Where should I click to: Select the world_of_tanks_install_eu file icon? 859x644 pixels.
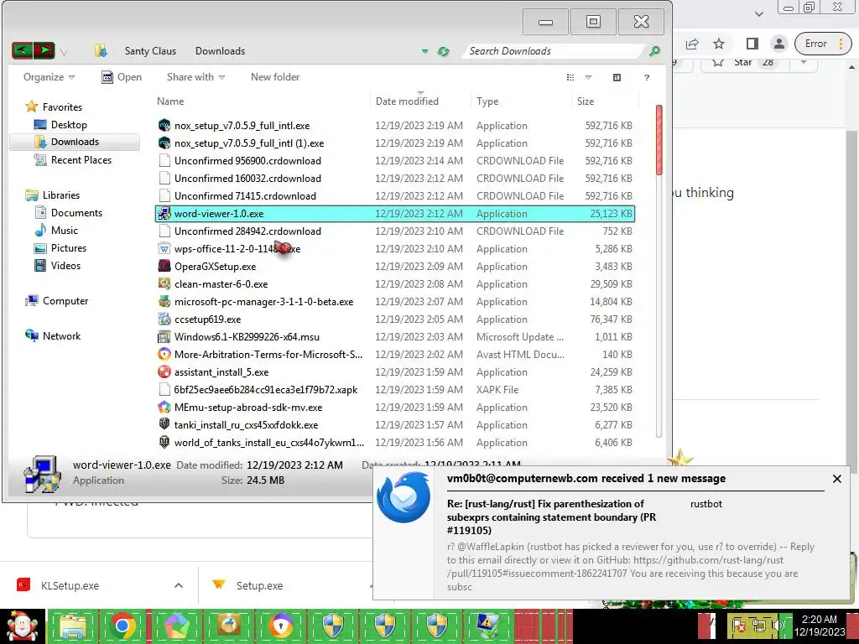click(164, 442)
